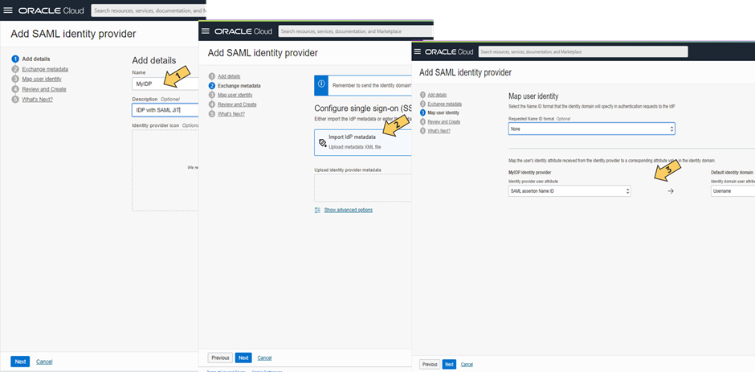Select the Import IdP metadata option card
The image size is (755, 372).
coord(363,142)
